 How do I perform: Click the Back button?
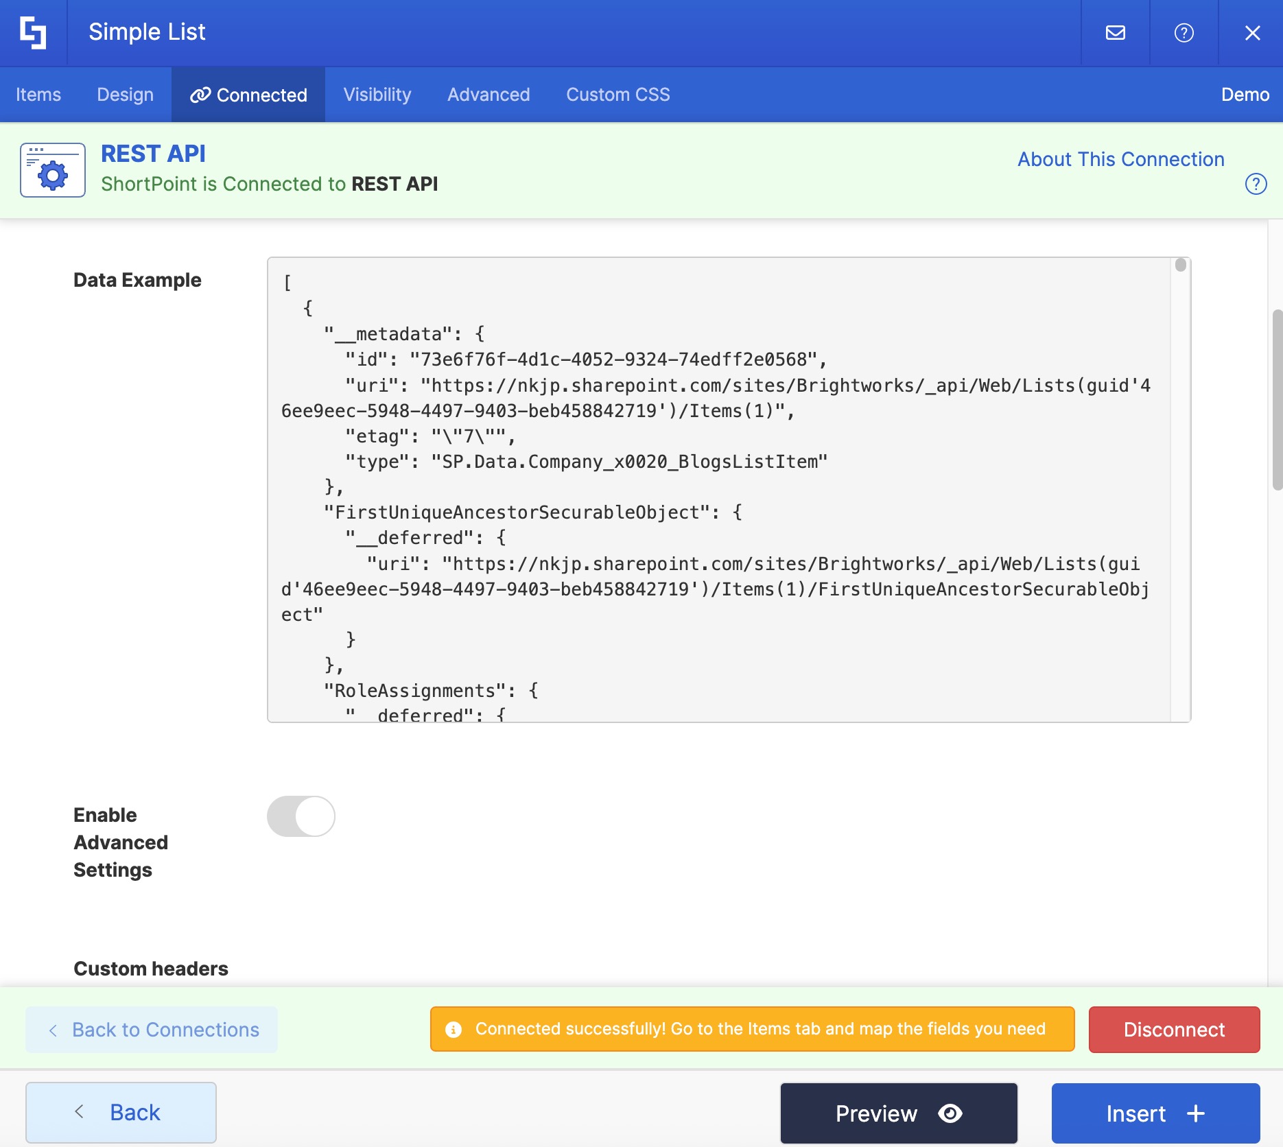pos(121,1113)
